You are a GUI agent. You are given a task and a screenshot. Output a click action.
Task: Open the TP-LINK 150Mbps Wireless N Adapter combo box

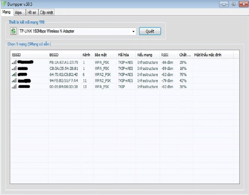(x=77, y=31)
